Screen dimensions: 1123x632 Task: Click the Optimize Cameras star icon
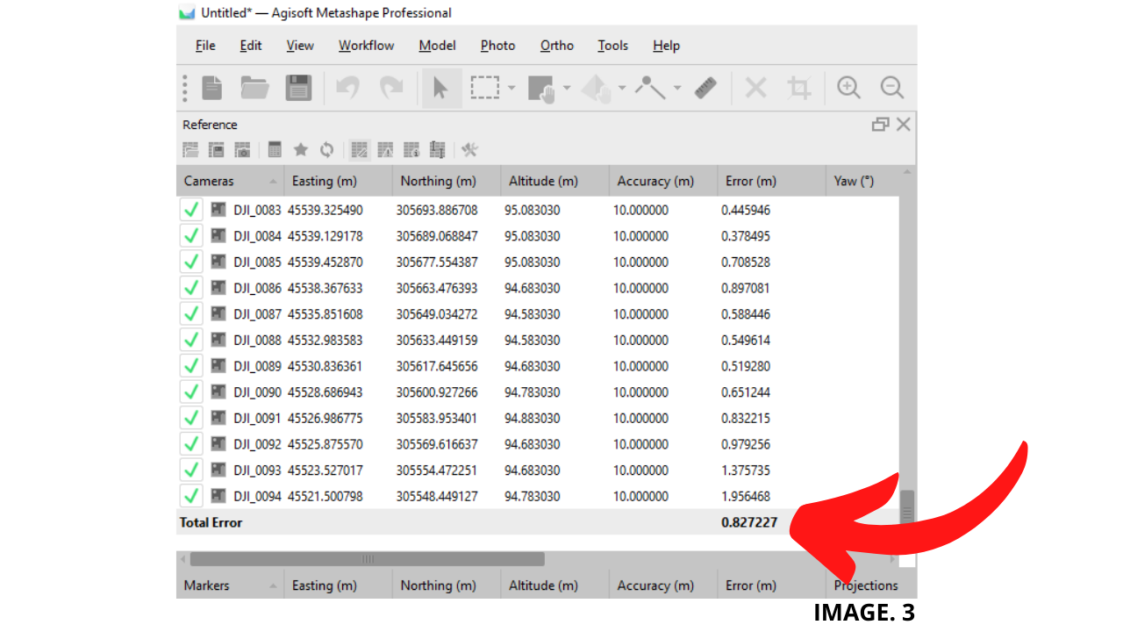(x=301, y=150)
